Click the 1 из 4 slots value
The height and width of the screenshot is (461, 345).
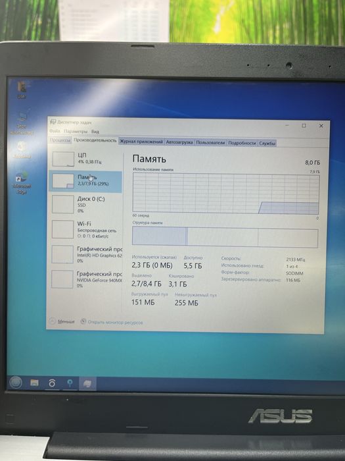pos(292,266)
